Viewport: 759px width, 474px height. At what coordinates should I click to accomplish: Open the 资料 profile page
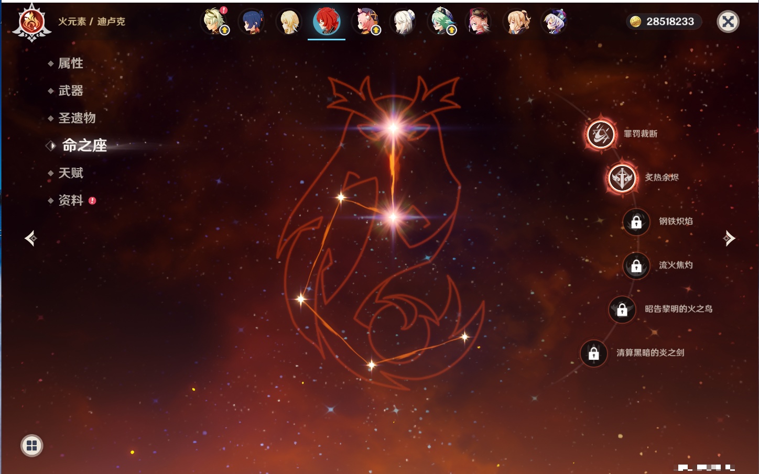(x=70, y=200)
